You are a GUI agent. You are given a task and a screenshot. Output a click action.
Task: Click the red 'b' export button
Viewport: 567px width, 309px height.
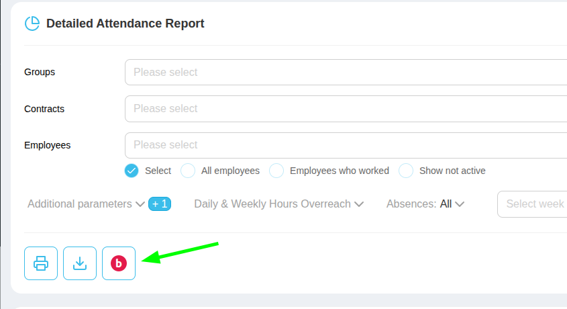click(119, 263)
